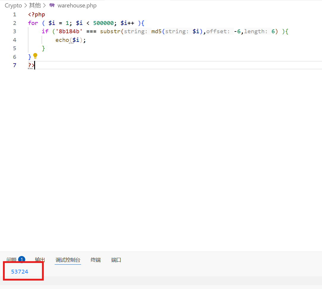The image size is (322, 289).
Task: Click the offset: parameter hint
Action: pyautogui.click(x=218, y=31)
